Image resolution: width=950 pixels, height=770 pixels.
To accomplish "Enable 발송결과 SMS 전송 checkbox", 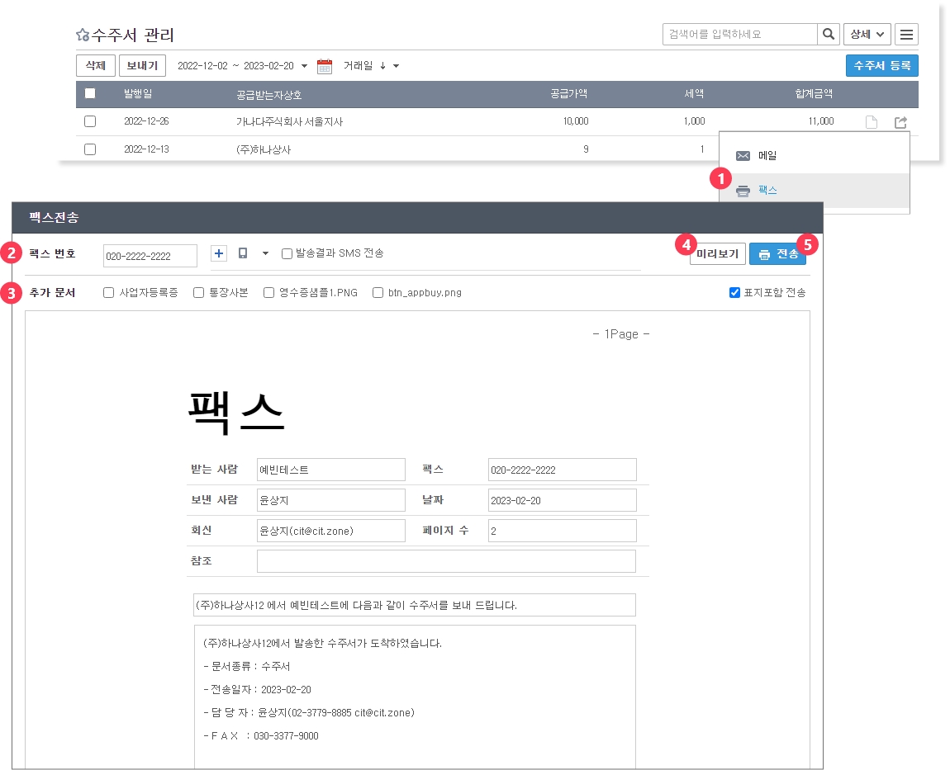I will pos(287,253).
